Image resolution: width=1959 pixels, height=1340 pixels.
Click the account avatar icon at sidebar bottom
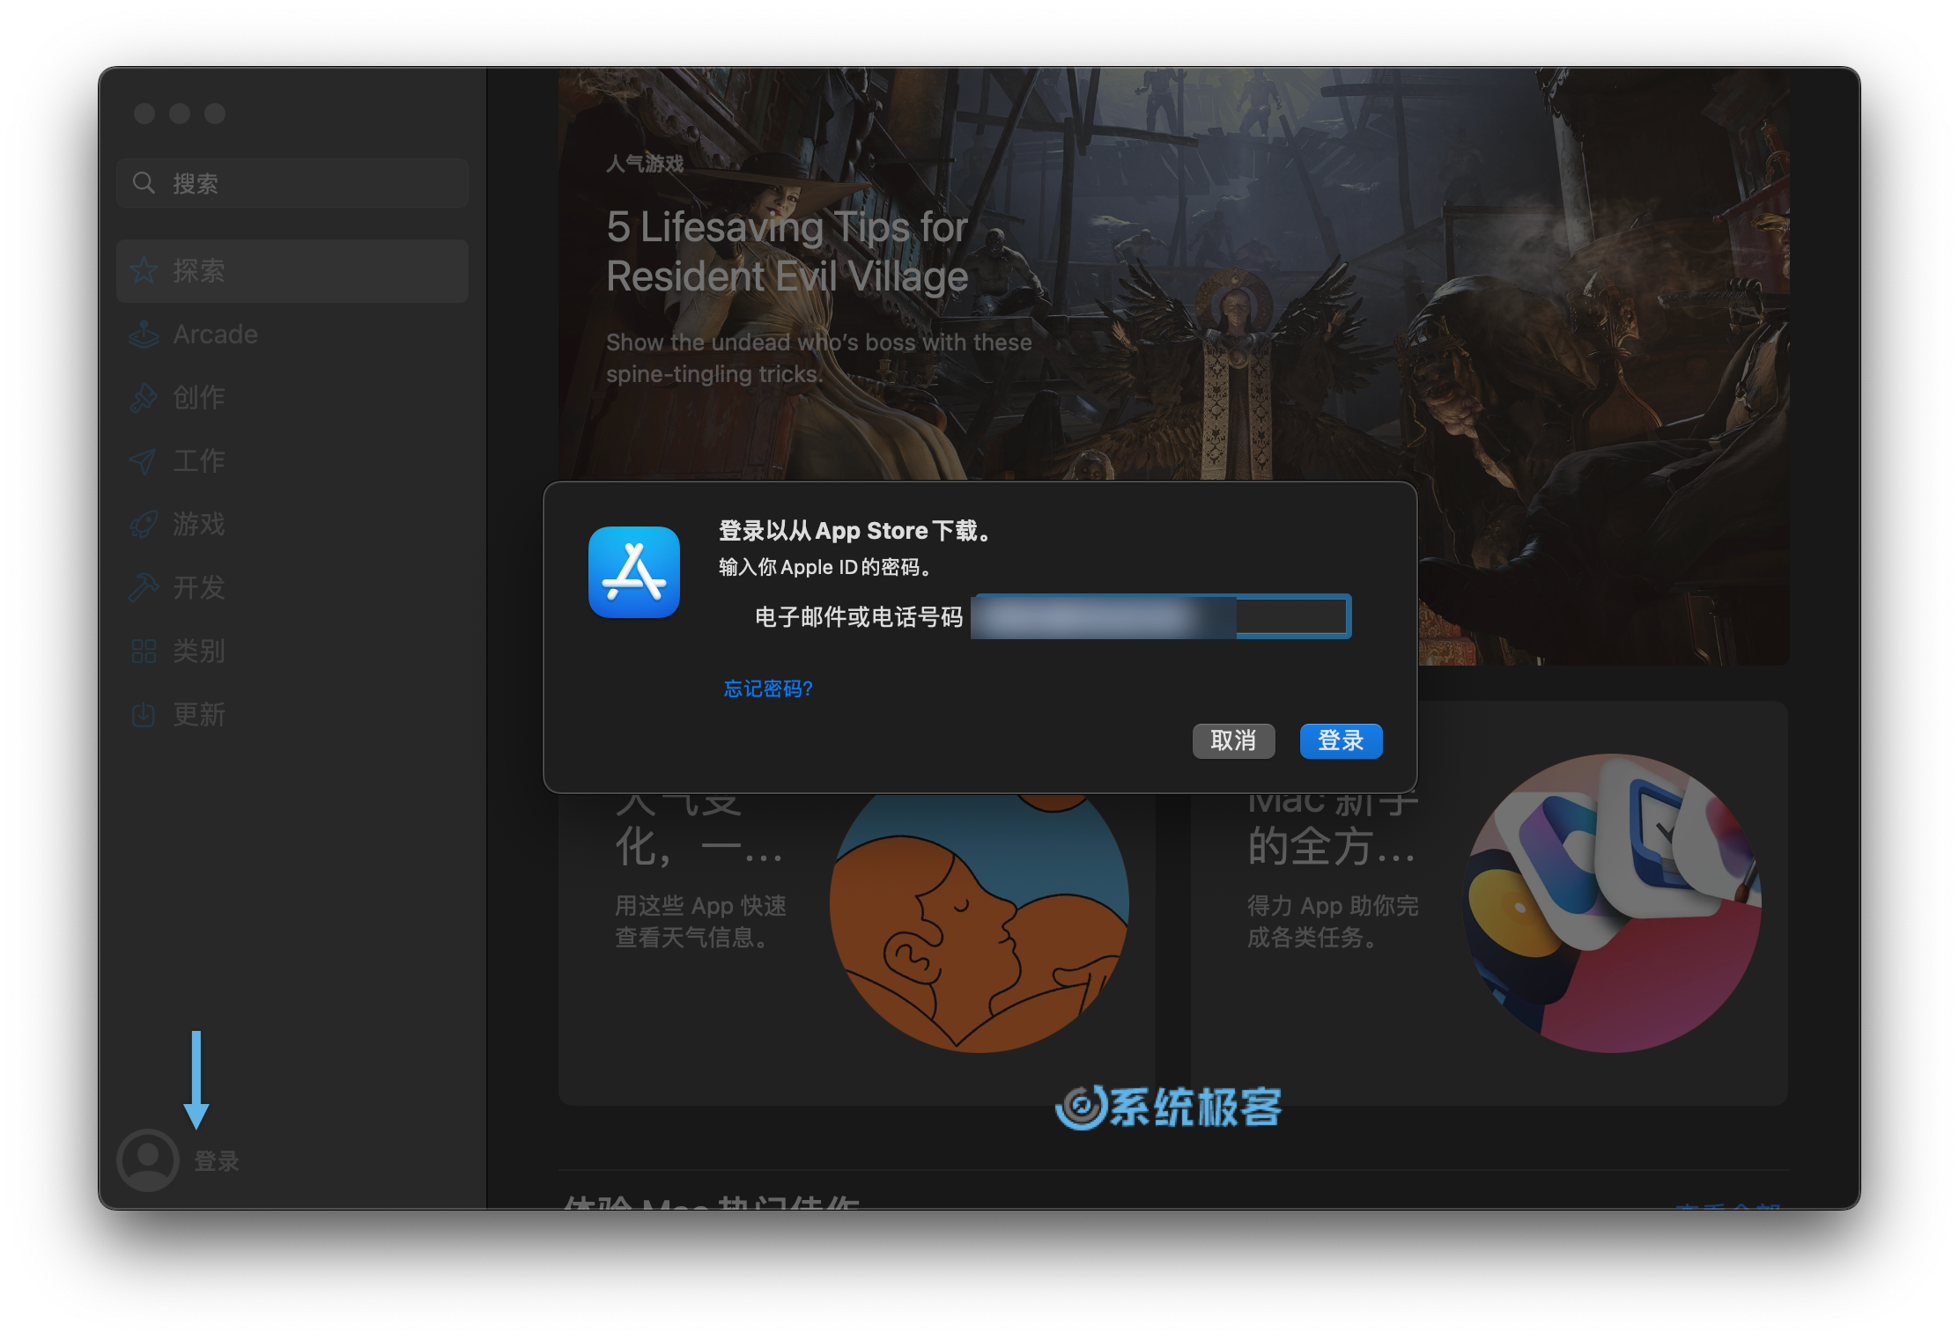point(148,1160)
